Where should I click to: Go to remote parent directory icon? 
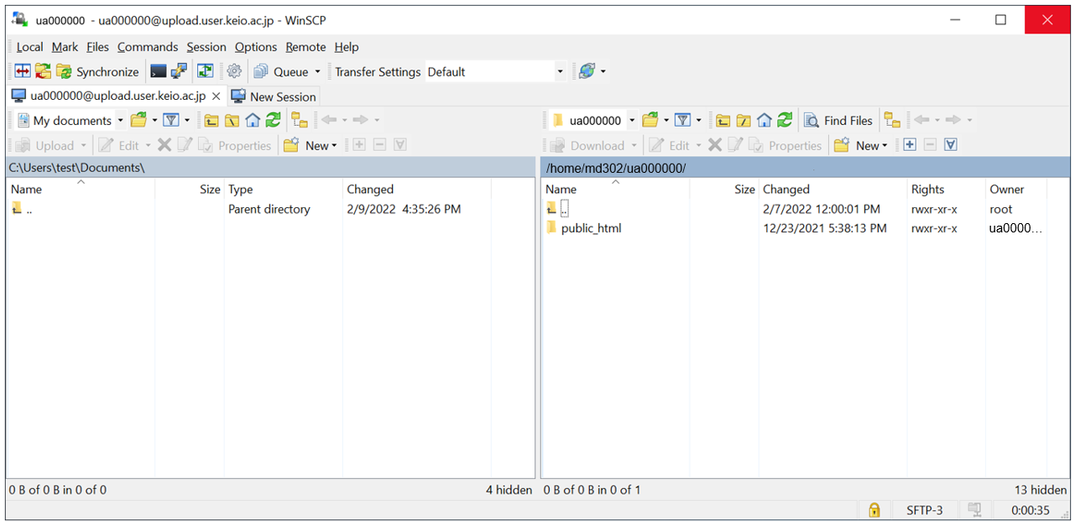(x=723, y=121)
